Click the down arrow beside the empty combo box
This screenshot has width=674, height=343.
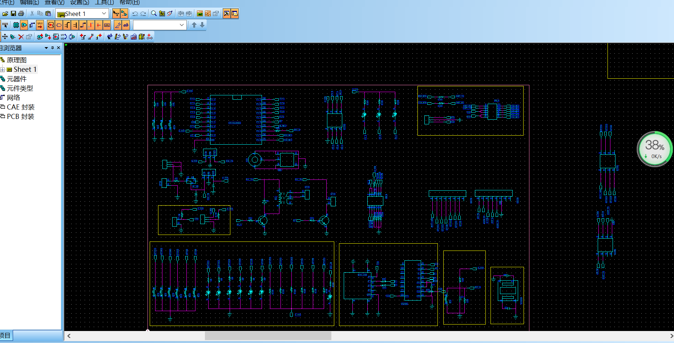[202, 25]
